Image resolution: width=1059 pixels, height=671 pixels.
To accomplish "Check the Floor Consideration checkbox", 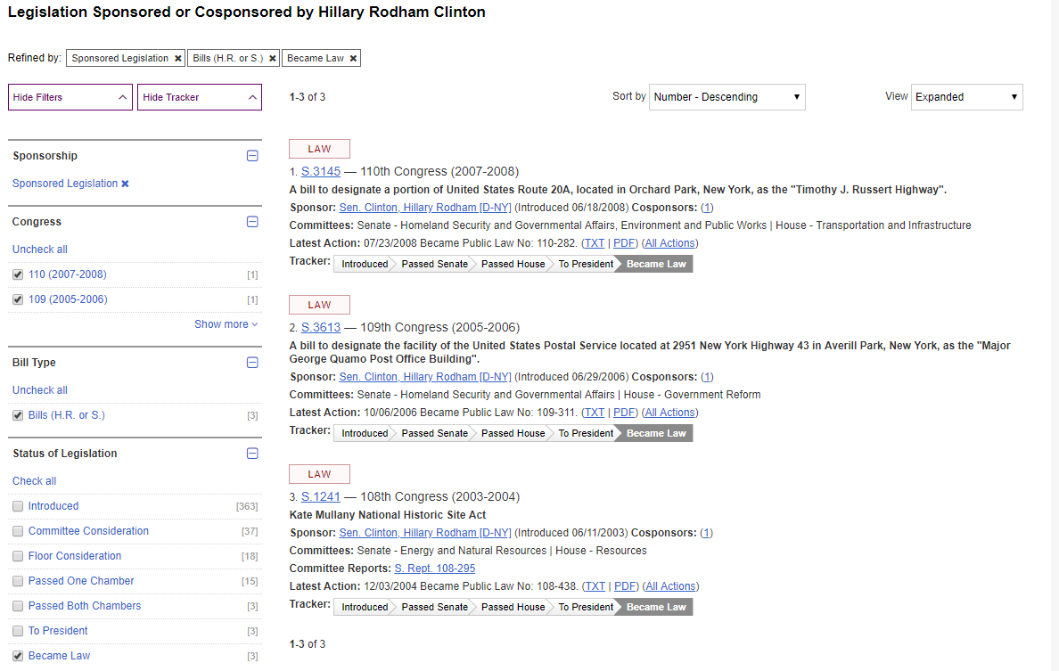I will pyautogui.click(x=18, y=556).
